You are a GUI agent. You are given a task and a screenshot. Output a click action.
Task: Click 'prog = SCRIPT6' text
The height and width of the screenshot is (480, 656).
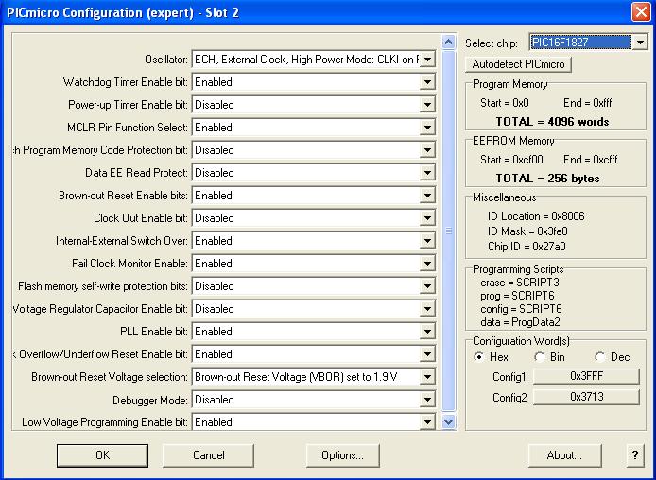click(x=517, y=296)
